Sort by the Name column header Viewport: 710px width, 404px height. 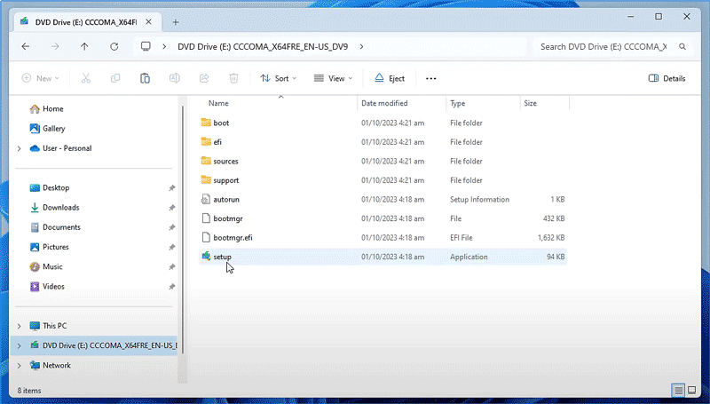point(218,103)
